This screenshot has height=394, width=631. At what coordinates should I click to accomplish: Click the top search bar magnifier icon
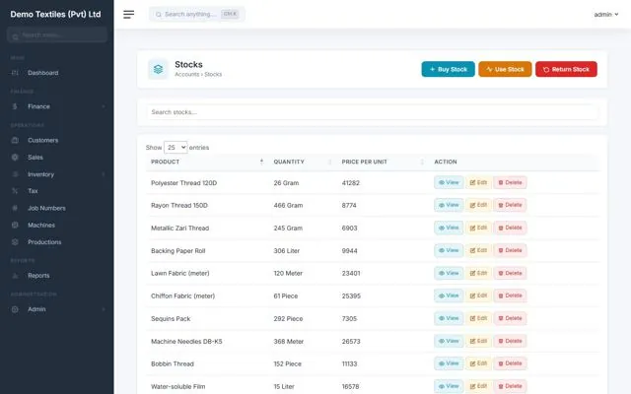[159, 15]
